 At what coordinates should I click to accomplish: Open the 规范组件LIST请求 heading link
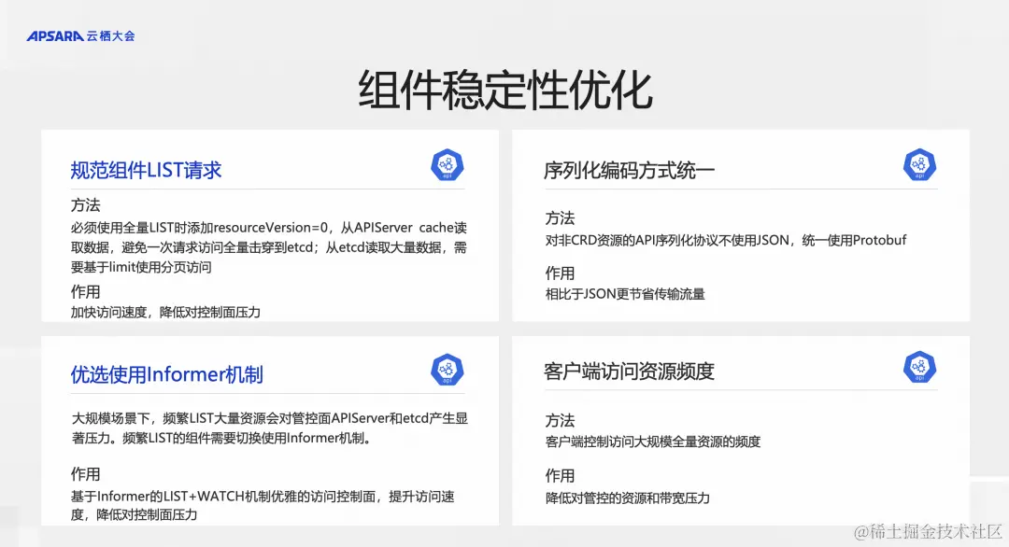146,170
